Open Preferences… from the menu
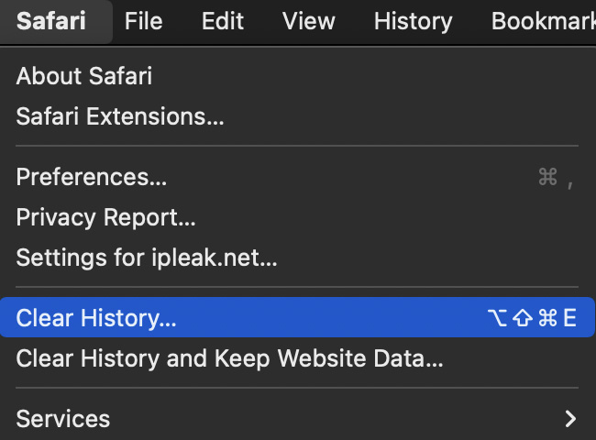 92,178
